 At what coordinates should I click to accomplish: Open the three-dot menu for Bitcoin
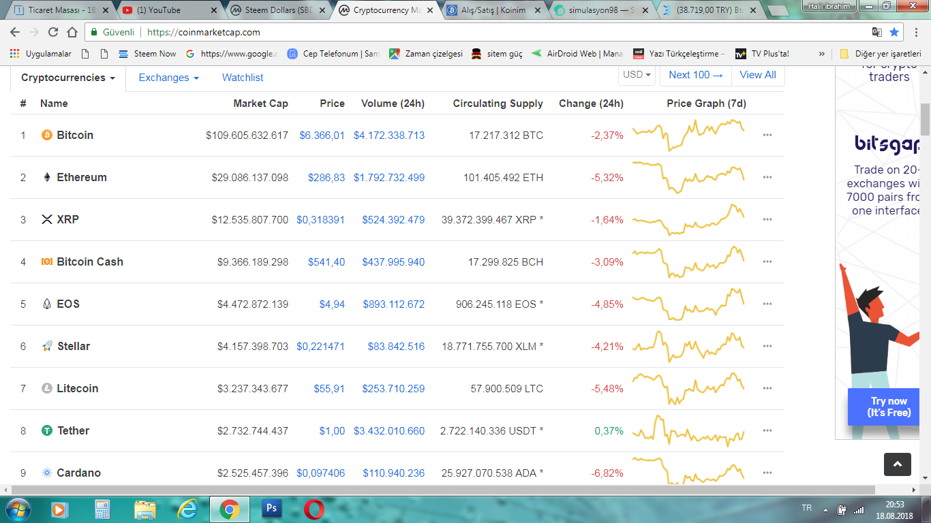pyautogui.click(x=767, y=135)
